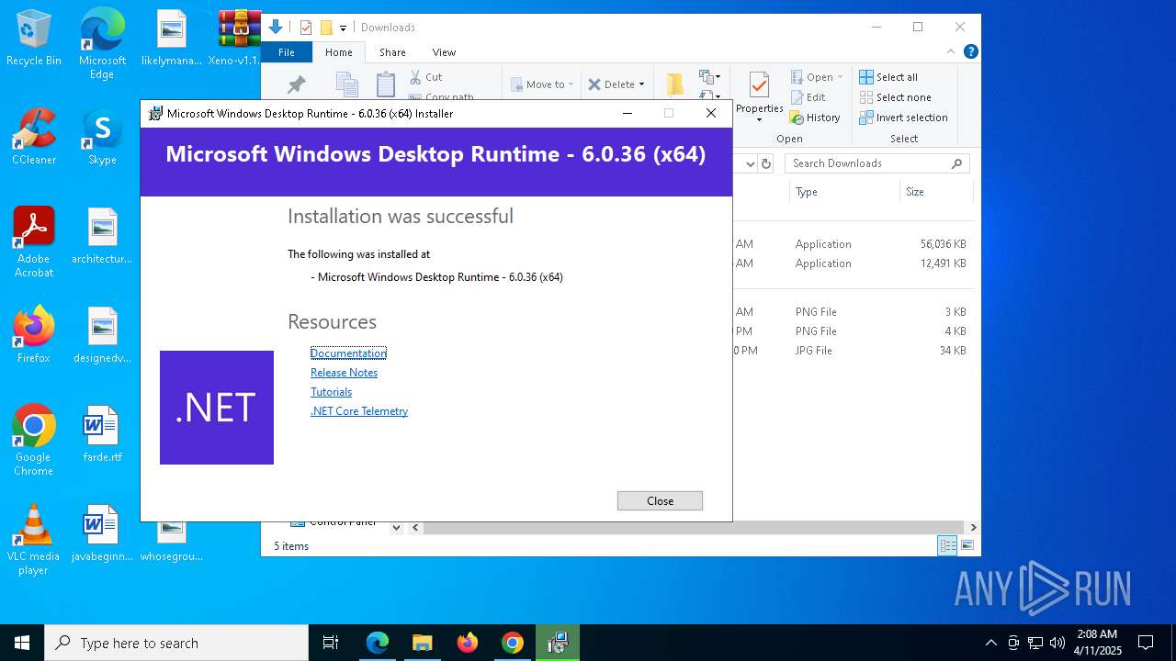Image resolution: width=1176 pixels, height=661 pixels.
Task: Open Task View on the taskbar
Action: point(331,643)
